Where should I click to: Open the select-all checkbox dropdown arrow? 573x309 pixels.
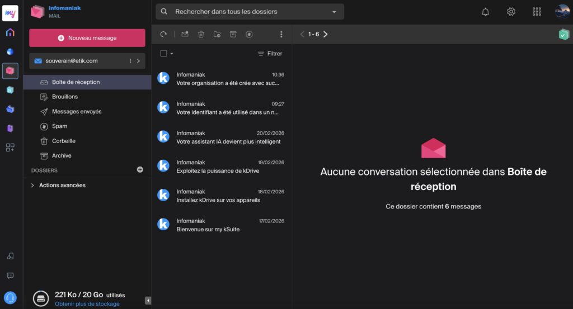(172, 54)
